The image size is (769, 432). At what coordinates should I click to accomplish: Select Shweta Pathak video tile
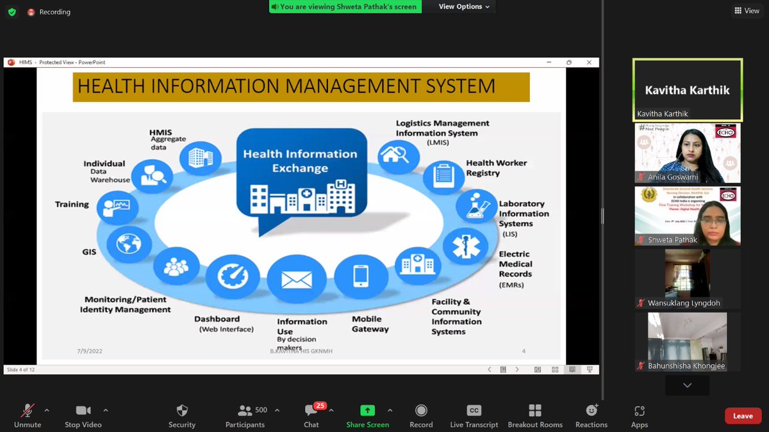688,216
